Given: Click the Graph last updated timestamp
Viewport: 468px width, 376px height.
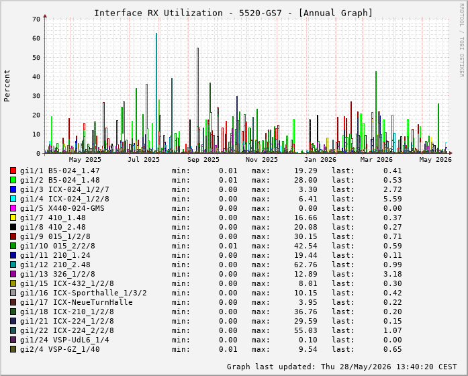Looking at the screenshot, I should point(342,367).
